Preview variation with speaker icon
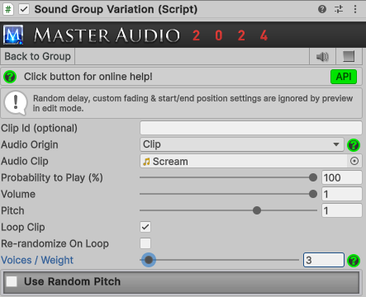The image size is (366, 297). click(x=322, y=57)
